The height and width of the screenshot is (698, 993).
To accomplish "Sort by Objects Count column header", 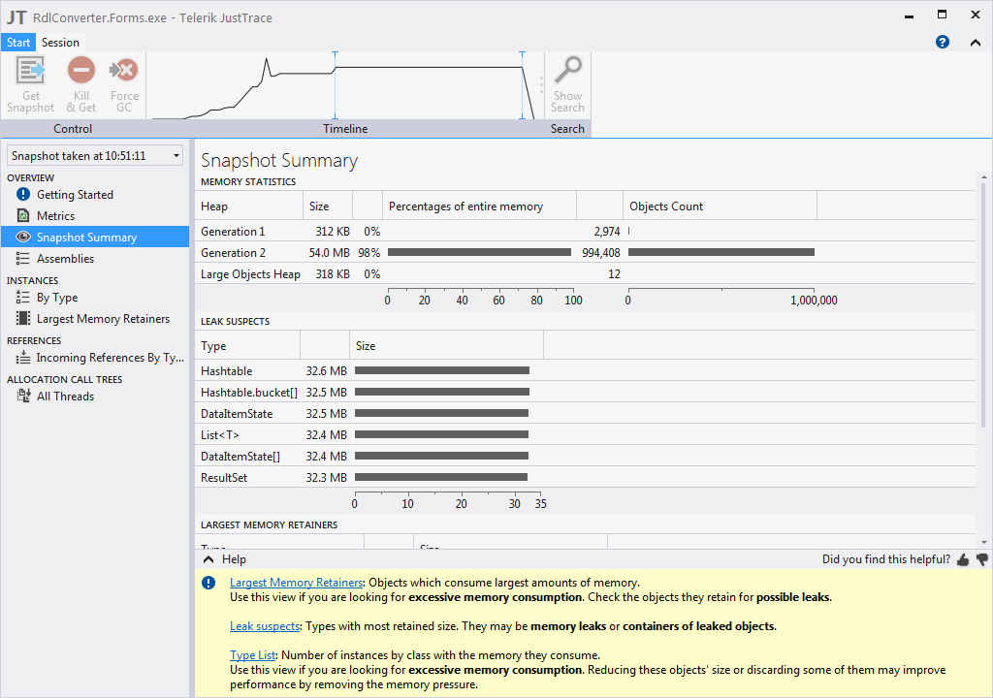I will click(x=721, y=206).
